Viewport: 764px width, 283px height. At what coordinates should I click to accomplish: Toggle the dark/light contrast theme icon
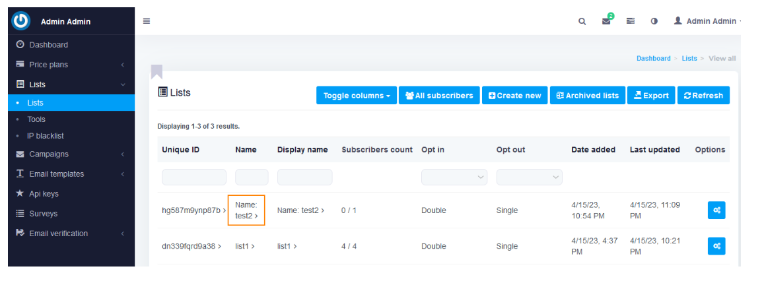click(x=654, y=21)
